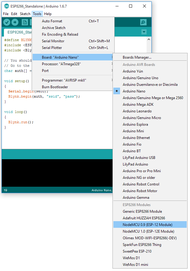
Task: Select Arduino/Genuino Uno board
Action: click(x=150, y=78)
